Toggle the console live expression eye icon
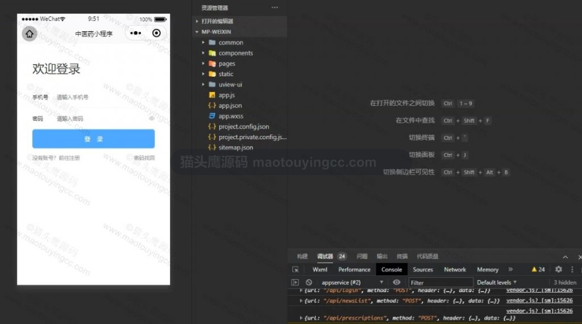Image resolution: width=582 pixels, height=324 pixels. (x=396, y=282)
